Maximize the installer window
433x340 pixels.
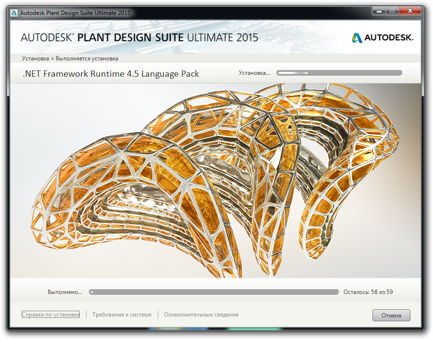tap(392, 11)
